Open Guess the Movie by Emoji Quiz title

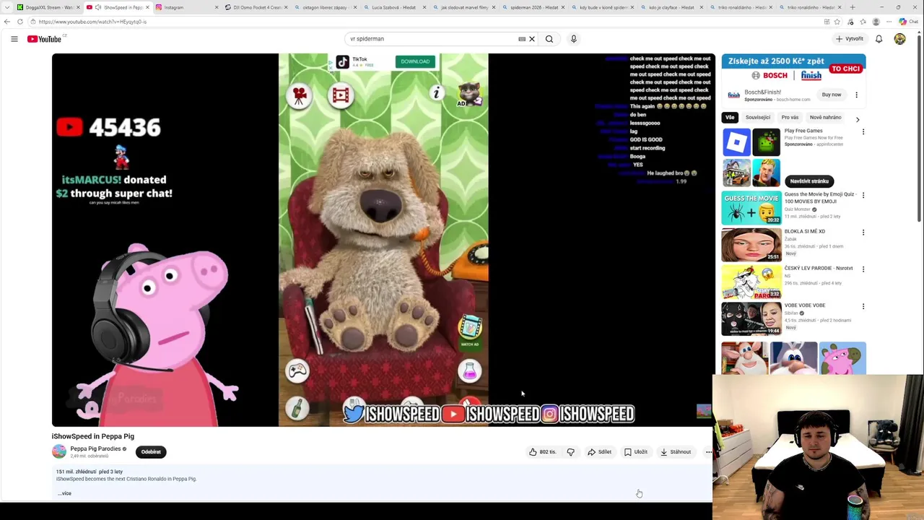pos(819,198)
